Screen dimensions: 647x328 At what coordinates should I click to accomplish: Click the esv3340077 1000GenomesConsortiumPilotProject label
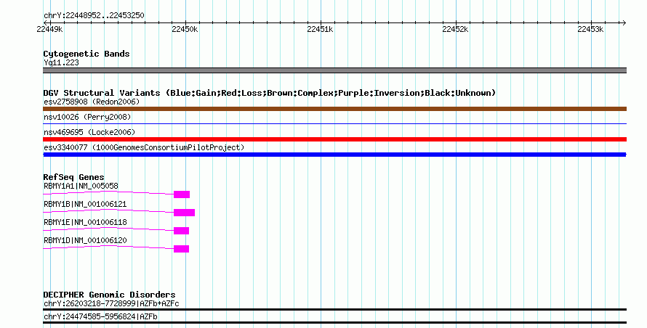click(144, 147)
